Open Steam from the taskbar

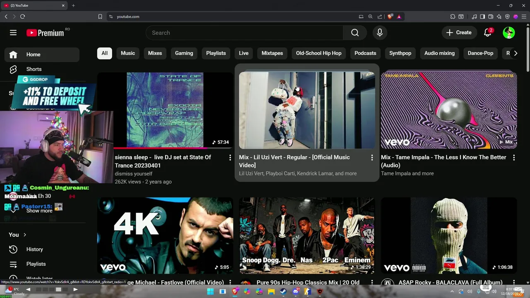[x=283, y=291]
